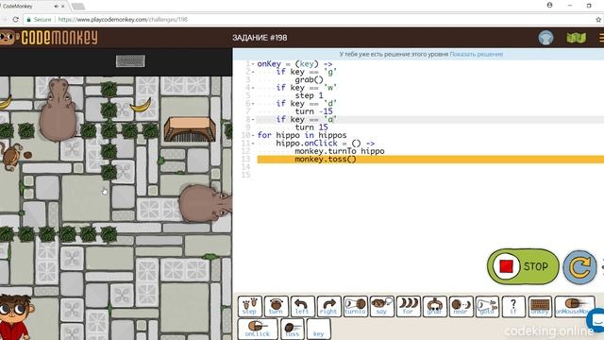Click the Chrome user account icon
The width and height of the screenshot is (604, 340).
pos(549,5)
